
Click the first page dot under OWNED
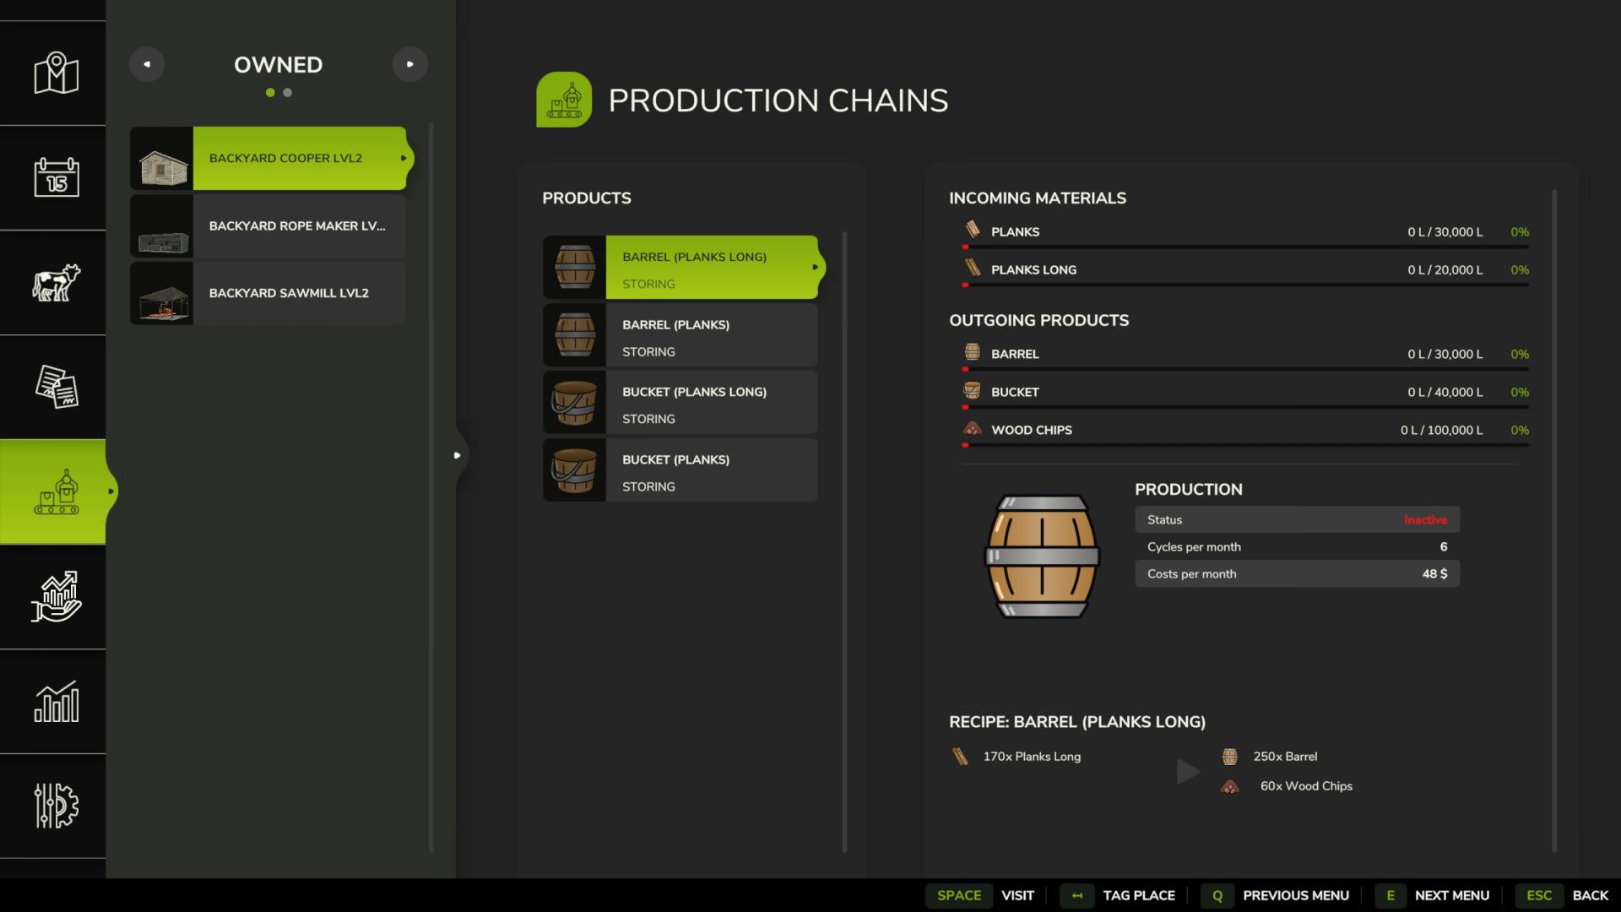270,93
